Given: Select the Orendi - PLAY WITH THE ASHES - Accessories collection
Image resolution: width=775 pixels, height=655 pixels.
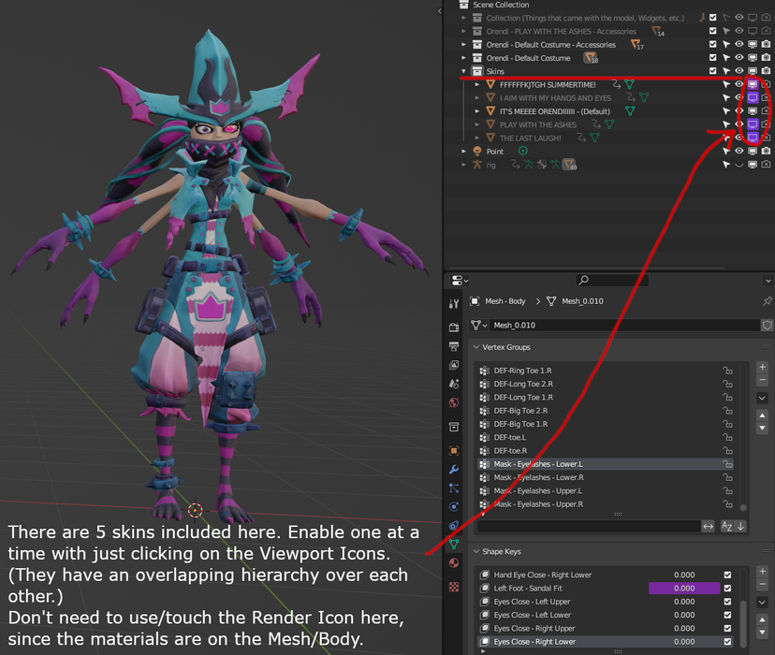Looking at the screenshot, I should click(561, 31).
